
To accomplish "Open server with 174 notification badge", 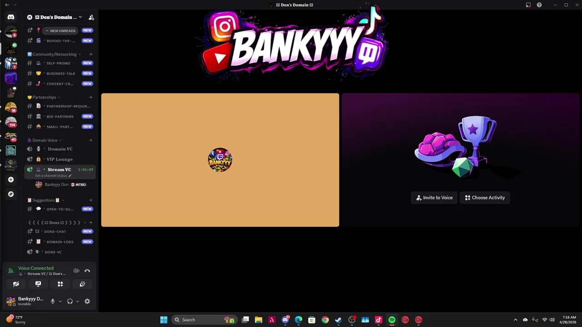I will 11,122.
